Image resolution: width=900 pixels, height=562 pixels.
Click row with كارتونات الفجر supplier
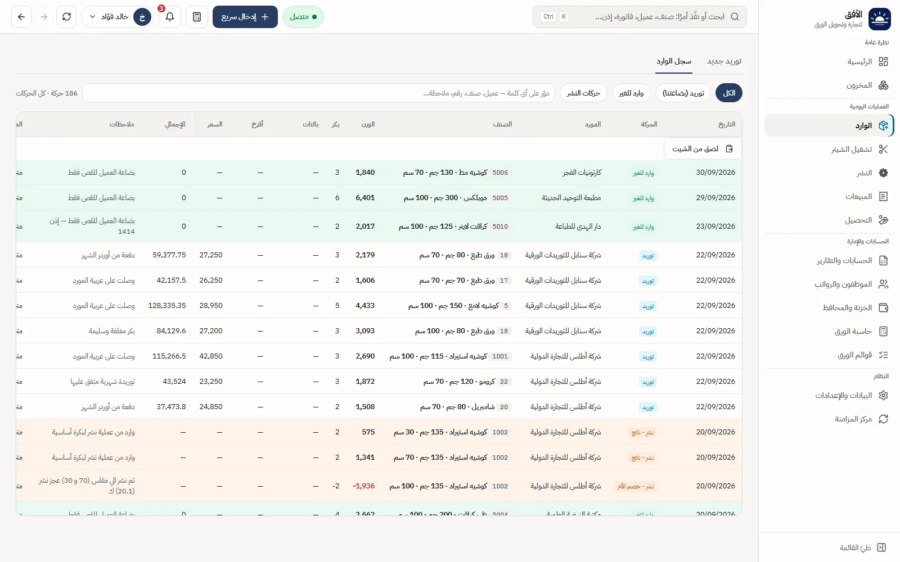(x=379, y=173)
